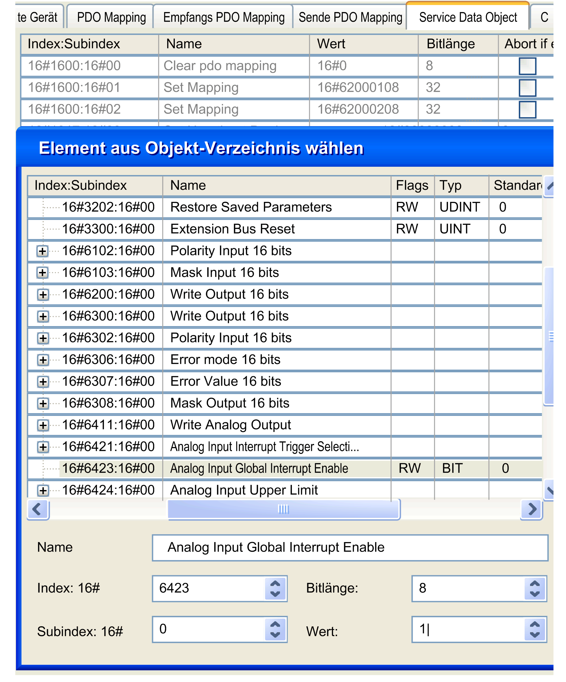Screen dimensions: 566x682
Task: Increase the Wert value with up arrow
Action: pyautogui.click(x=535, y=624)
